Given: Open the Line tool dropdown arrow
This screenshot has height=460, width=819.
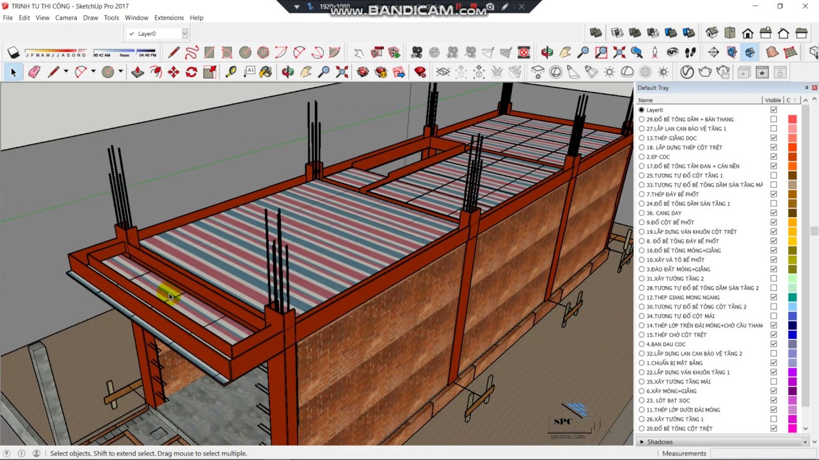Looking at the screenshot, I should pos(65,72).
